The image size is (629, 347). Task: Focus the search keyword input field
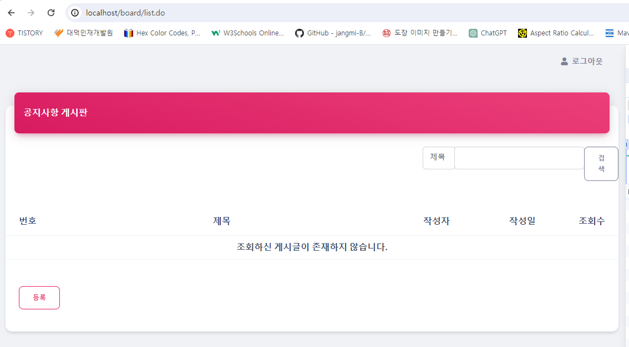[519, 158]
